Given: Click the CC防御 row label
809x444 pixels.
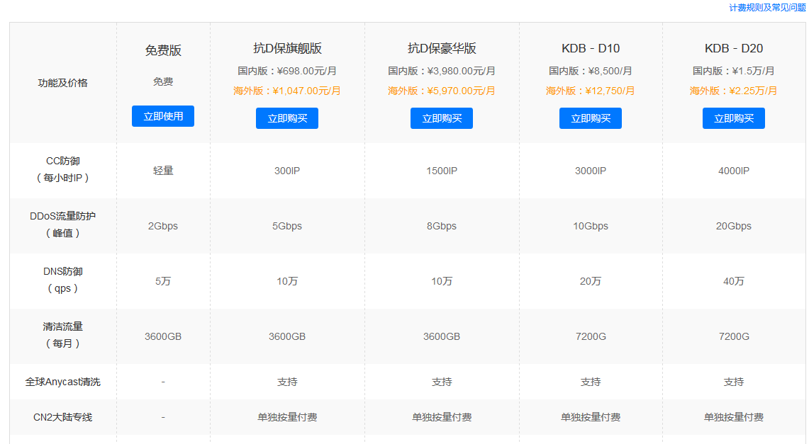Looking at the screenshot, I should click(63, 161).
